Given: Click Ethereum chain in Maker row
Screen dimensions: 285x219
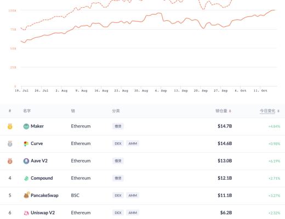Looking at the screenshot, I should point(81,126).
